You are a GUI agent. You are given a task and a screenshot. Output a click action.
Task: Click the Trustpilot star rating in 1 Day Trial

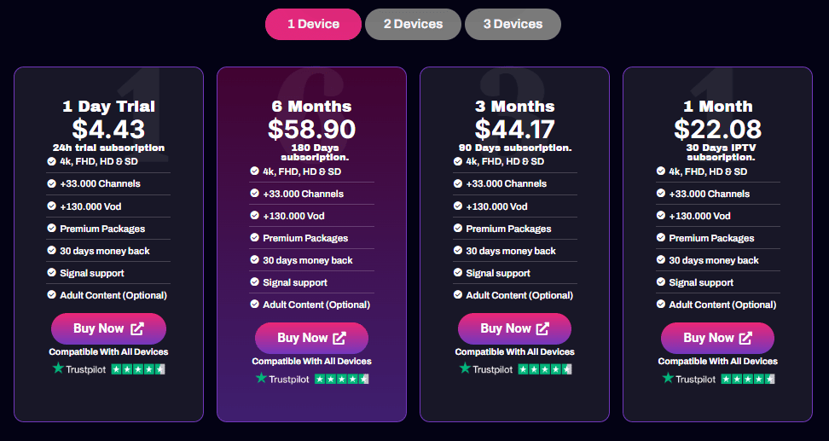point(138,369)
